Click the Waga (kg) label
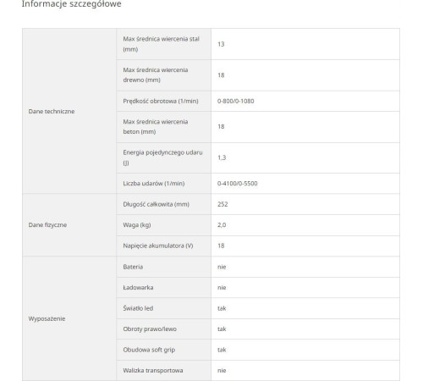 [137, 225]
